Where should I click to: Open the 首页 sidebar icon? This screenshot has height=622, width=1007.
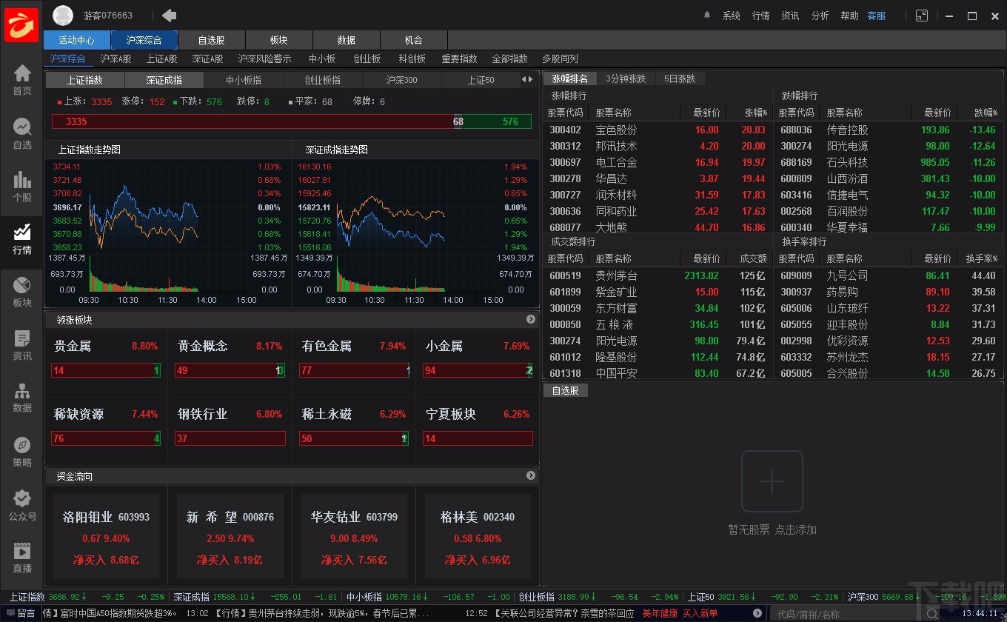(21, 76)
